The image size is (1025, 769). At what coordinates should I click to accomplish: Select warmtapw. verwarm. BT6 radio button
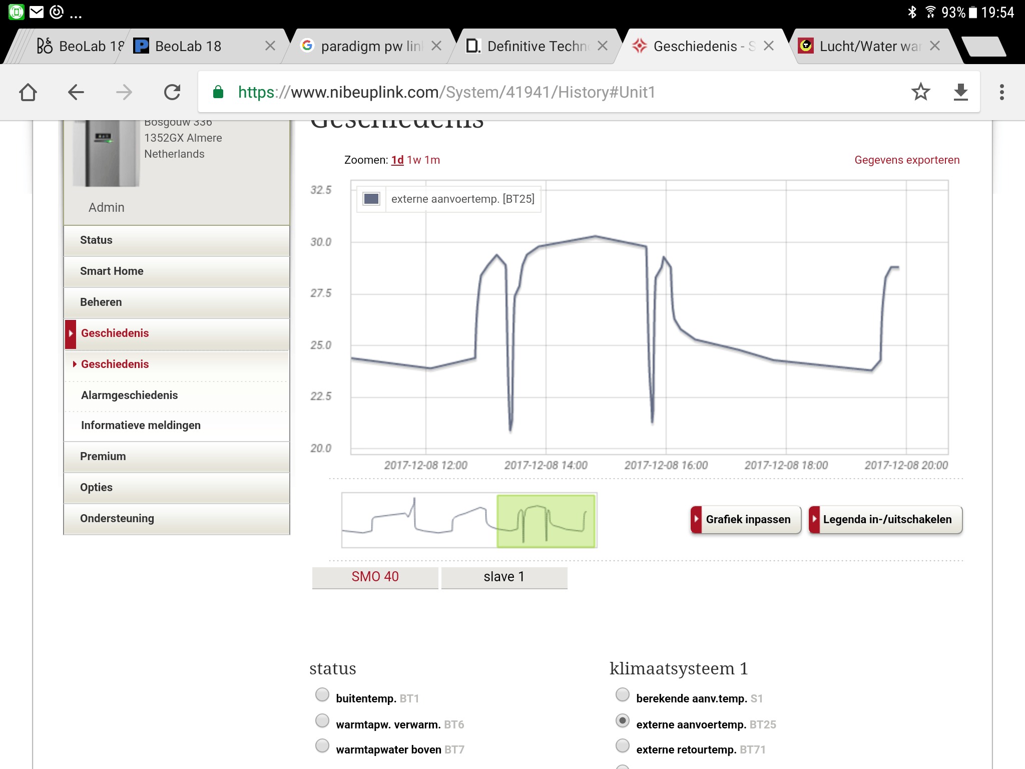point(322,721)
